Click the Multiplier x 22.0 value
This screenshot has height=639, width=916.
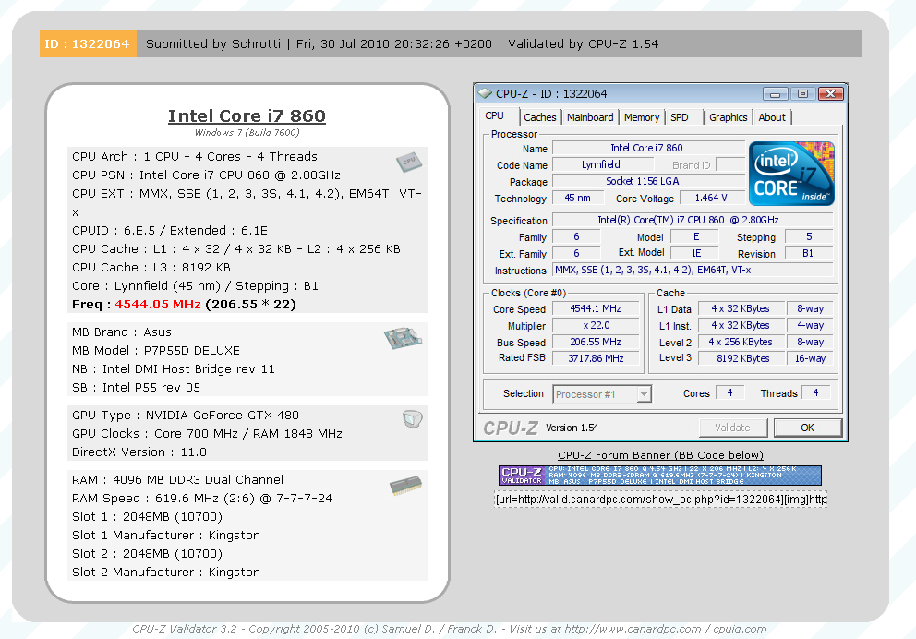click(596, 325)
